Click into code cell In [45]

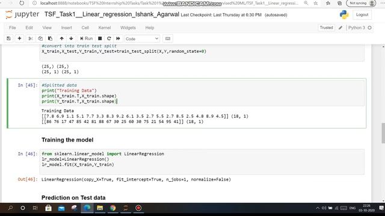pos(202,94)
